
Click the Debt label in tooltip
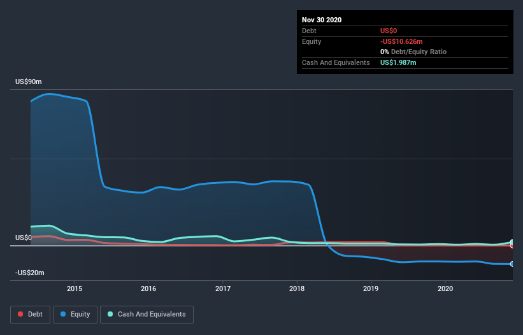pos(309,31)
